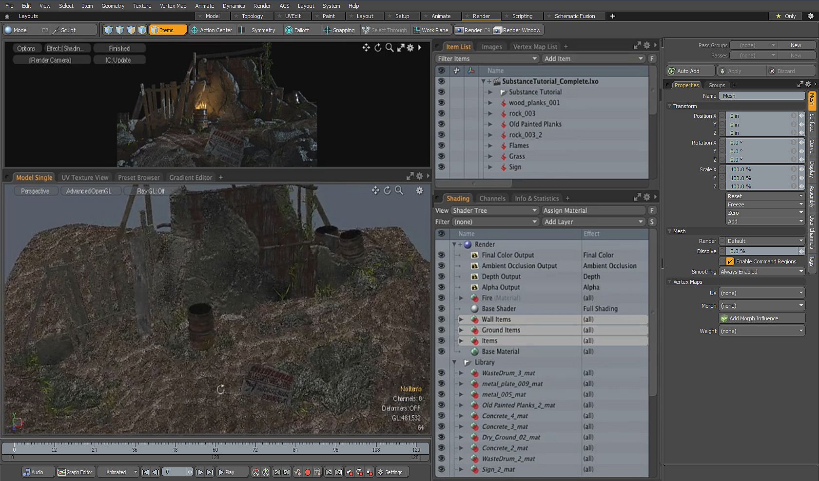Screen dimensions: 819x481
Task: Hide the Flames item visibility eye
Action: point(441,146)
